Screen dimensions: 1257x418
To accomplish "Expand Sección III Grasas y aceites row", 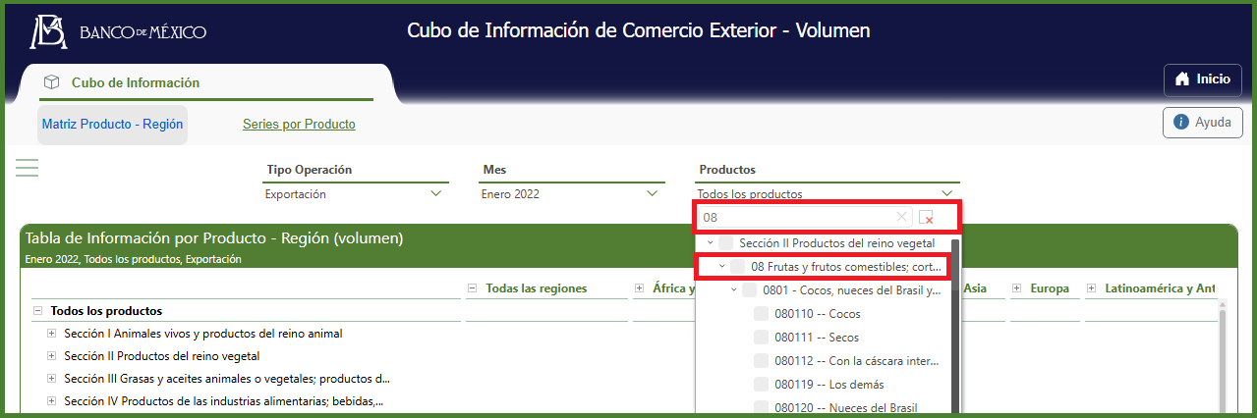I will pos(52,378).
